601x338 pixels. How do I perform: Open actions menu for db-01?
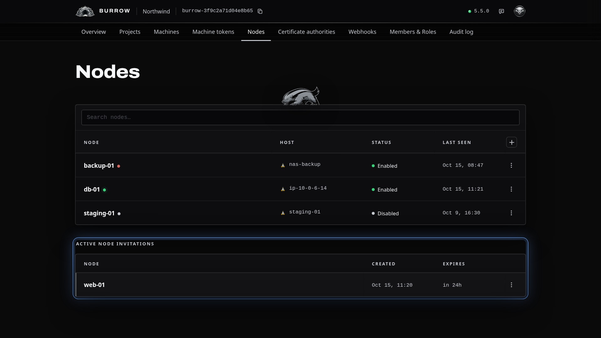tap(511, 189)
